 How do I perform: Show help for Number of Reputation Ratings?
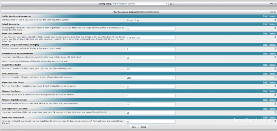coord(275,49)
